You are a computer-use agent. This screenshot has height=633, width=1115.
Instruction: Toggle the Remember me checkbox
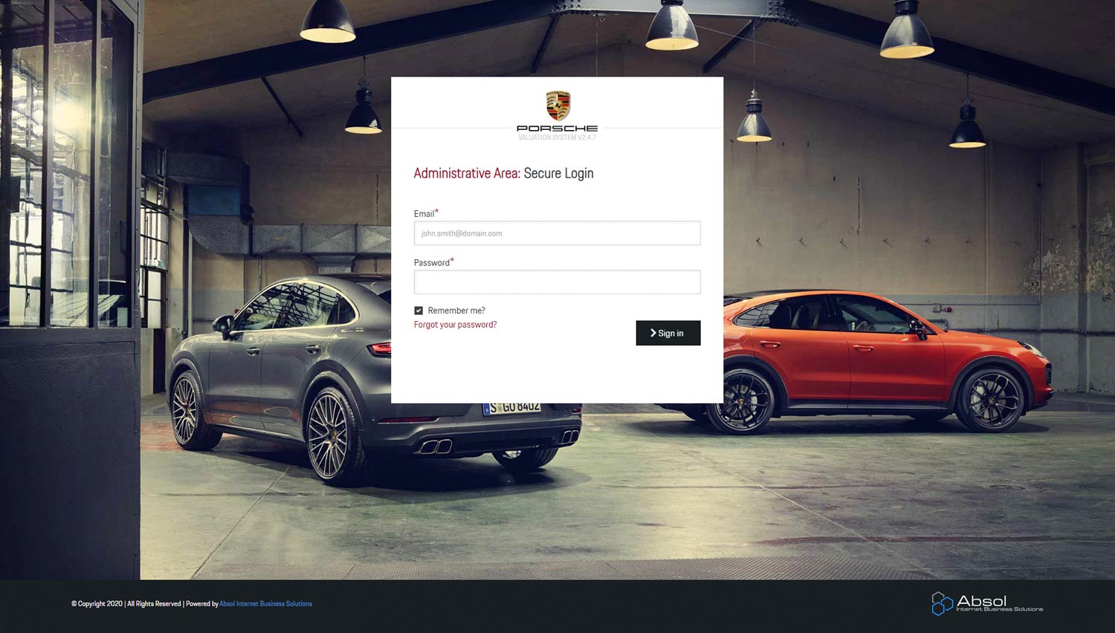coord(418,311)
